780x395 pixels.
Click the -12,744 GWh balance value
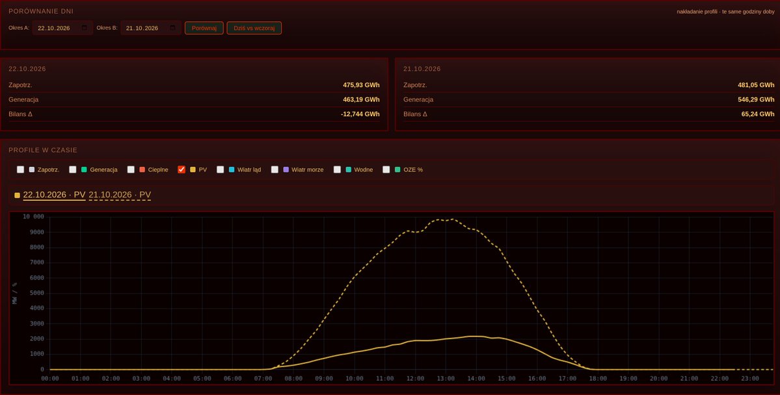(360, 114)
